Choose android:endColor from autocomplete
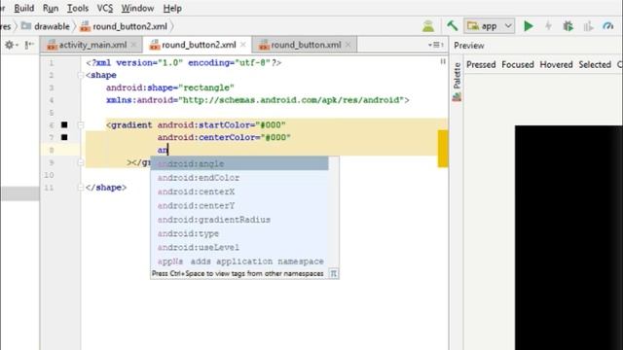The width and height of the screenshot is (623, 350). (x=239, y=177)
